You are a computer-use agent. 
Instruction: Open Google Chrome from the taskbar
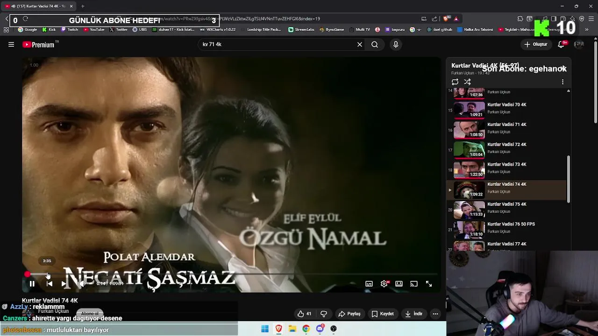click(306, 329)
